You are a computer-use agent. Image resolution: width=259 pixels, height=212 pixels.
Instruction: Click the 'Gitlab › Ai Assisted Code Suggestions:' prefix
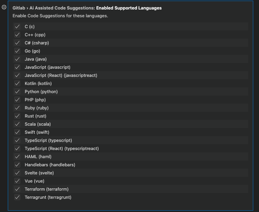(x=54, y=8)
